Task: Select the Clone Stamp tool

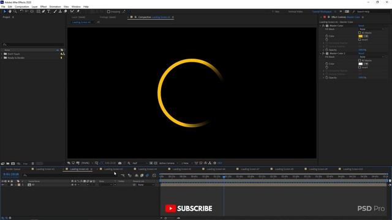Action: [60, 12]
